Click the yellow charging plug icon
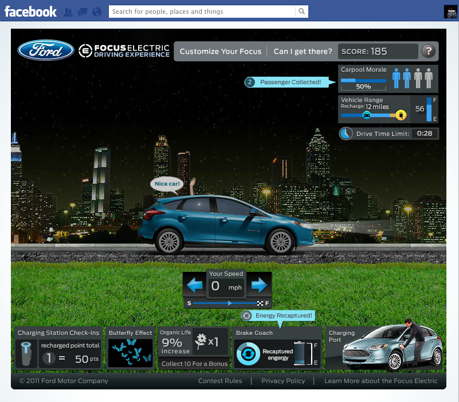This screenshot has height=402, width=459. tap(401, 115)
